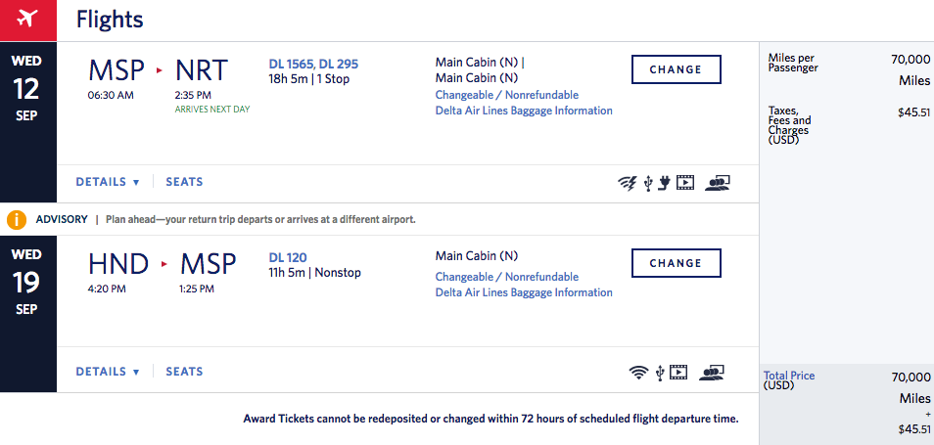Click the Wi-Fi icon for the MSP to NRT flight
This screenshot has width=934, height=445.
click(x=627, y=182)
